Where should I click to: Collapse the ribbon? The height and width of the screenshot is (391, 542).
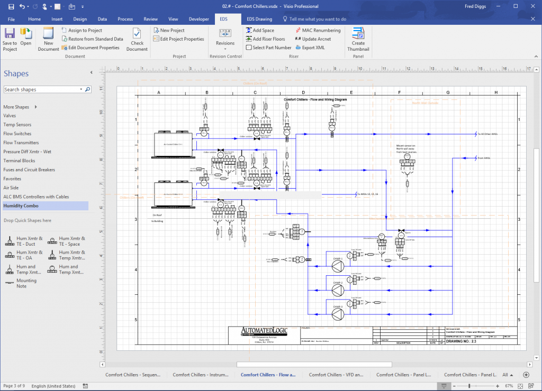click(536, 56)
